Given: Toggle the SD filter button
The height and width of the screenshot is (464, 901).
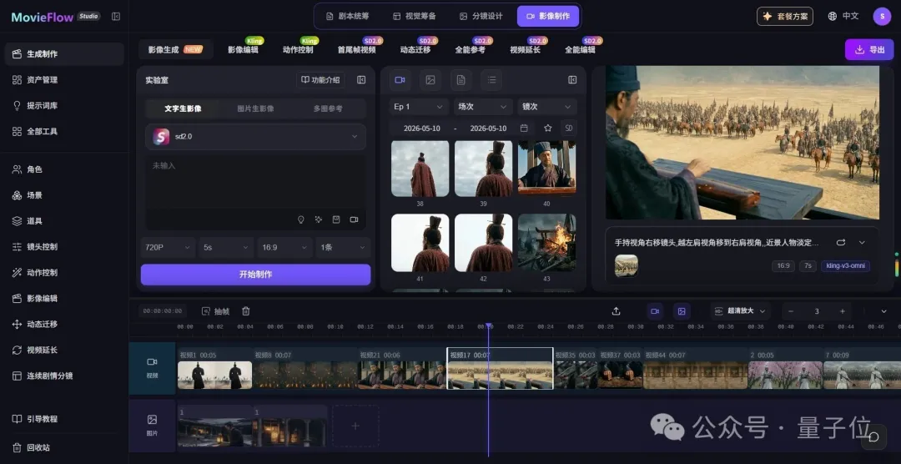Looking at the screenshot, I should (568, 128).
